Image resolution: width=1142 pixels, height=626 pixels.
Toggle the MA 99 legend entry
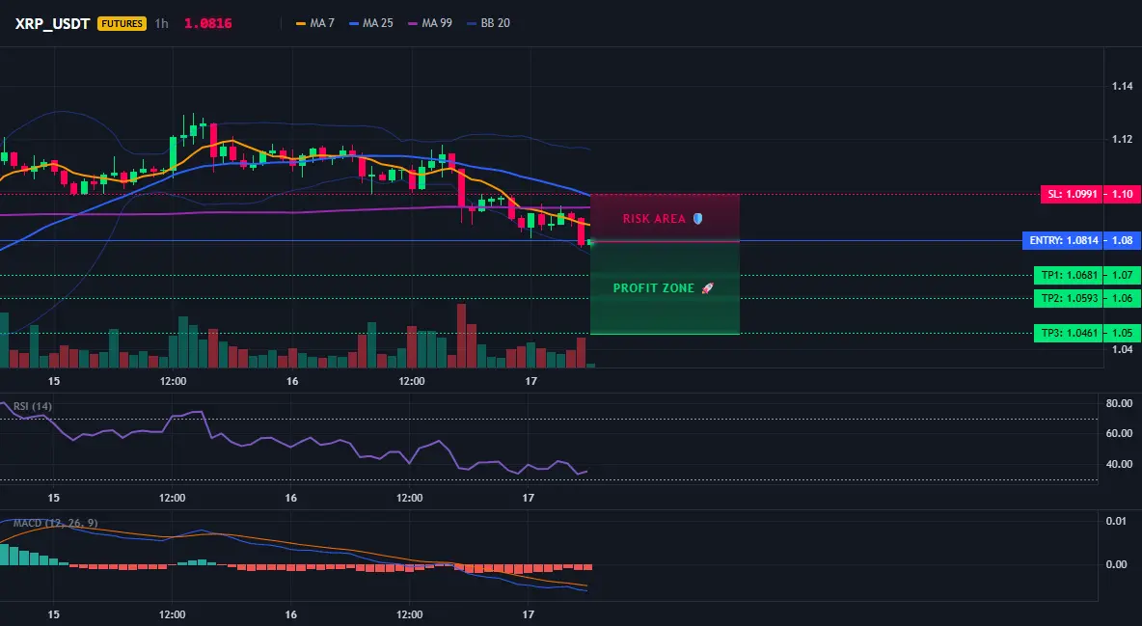coord(430,23)
